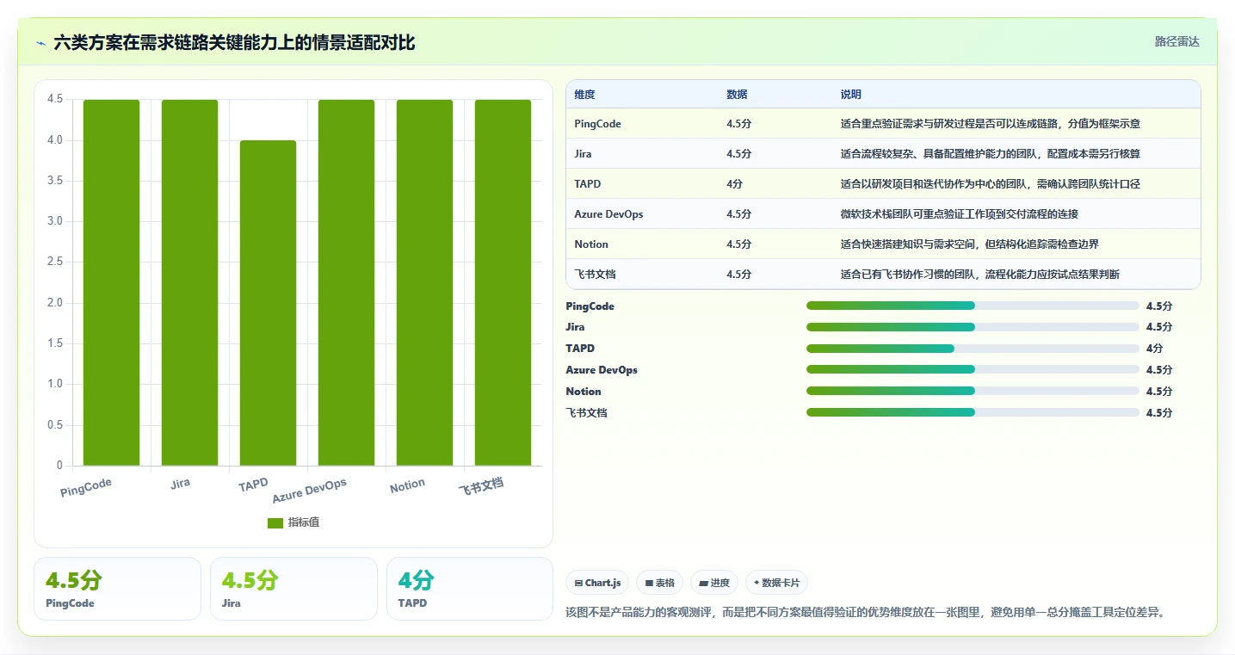
Task: Click the PingCode x-axis label
Action: click(x=86, y=488)
